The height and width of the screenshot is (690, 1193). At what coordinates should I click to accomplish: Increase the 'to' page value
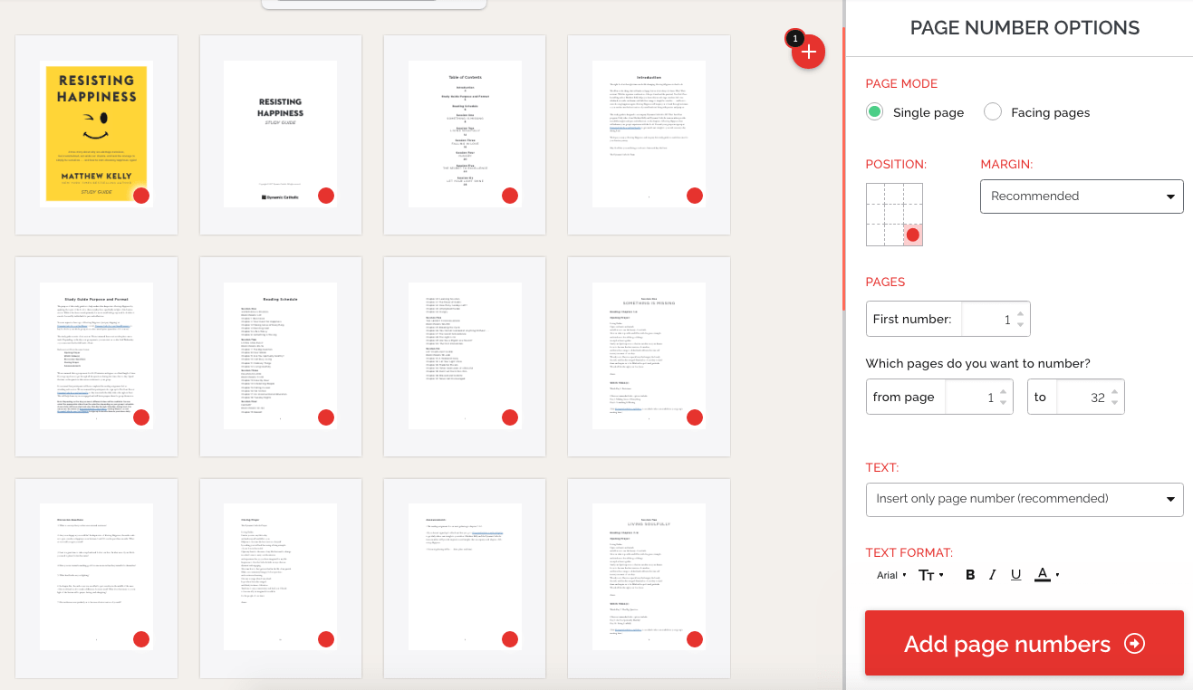[x=1115, y=392]
